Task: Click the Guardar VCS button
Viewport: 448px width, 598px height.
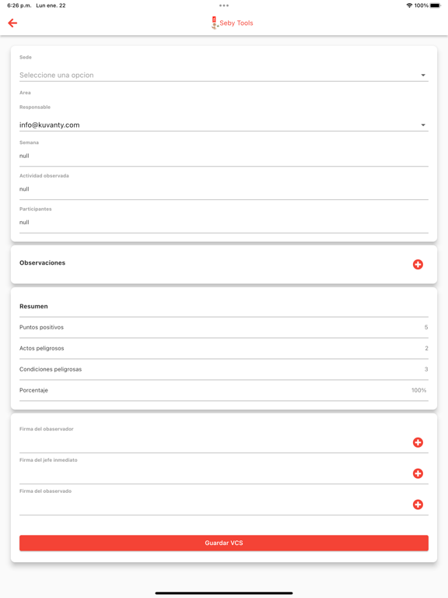Action: pos(224,543)
